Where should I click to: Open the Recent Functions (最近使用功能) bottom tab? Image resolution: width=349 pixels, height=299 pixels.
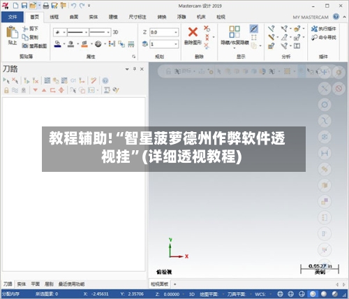coord(71,284)
